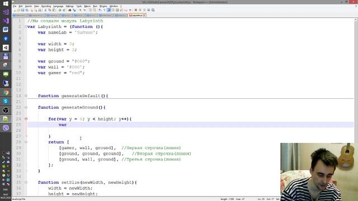The width and height of the screenshot is (358, 201).
Task: Place the cursor on 'var gamer = "red"' line
Action: click(61, 73)
